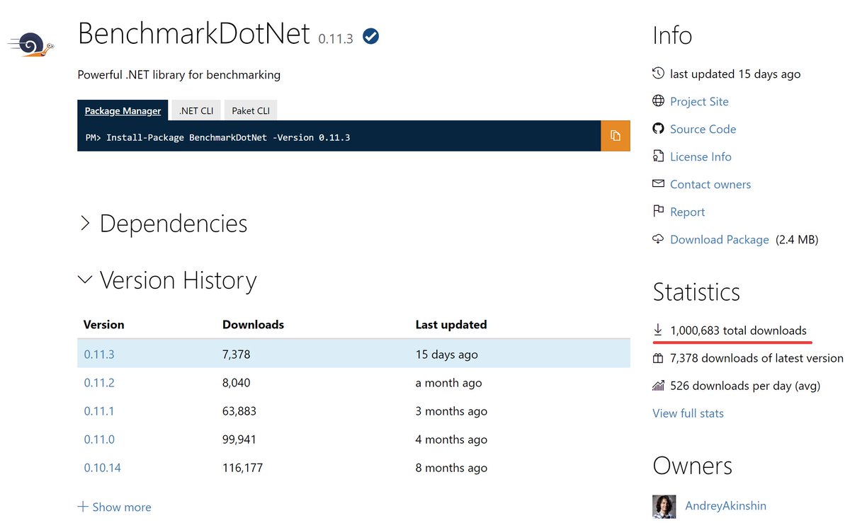The image size is (850, 523).
Task: Click the 'Powerful .NET library for benchmarking' description
Action: point(179,74)
